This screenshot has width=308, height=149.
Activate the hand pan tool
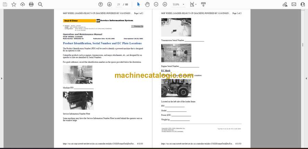point(147,4)
